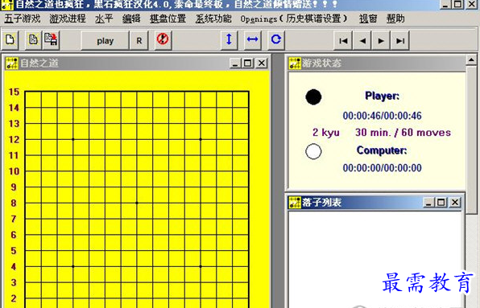Image resolution: width=480 pixels, height=308 pixels.
Task: Click the 游戏状态 window title icon
Action: 295,64
